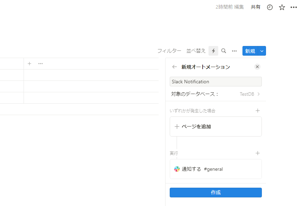The image size is (301, 206).
Task: Open the フィルター menu
Action: [x=169, y=50]
